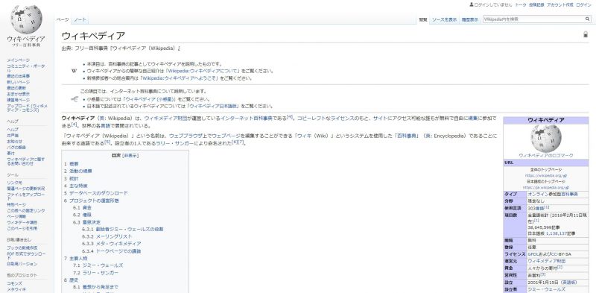Click ウィキデータ項目 in the tools section
Viewport: 596px width, 293px height.
click(22, 222)
